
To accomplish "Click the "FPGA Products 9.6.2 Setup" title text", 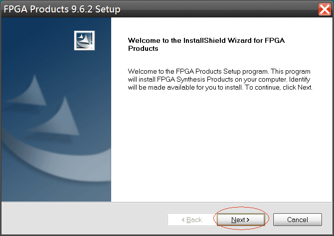I will (x=62, y=9).
